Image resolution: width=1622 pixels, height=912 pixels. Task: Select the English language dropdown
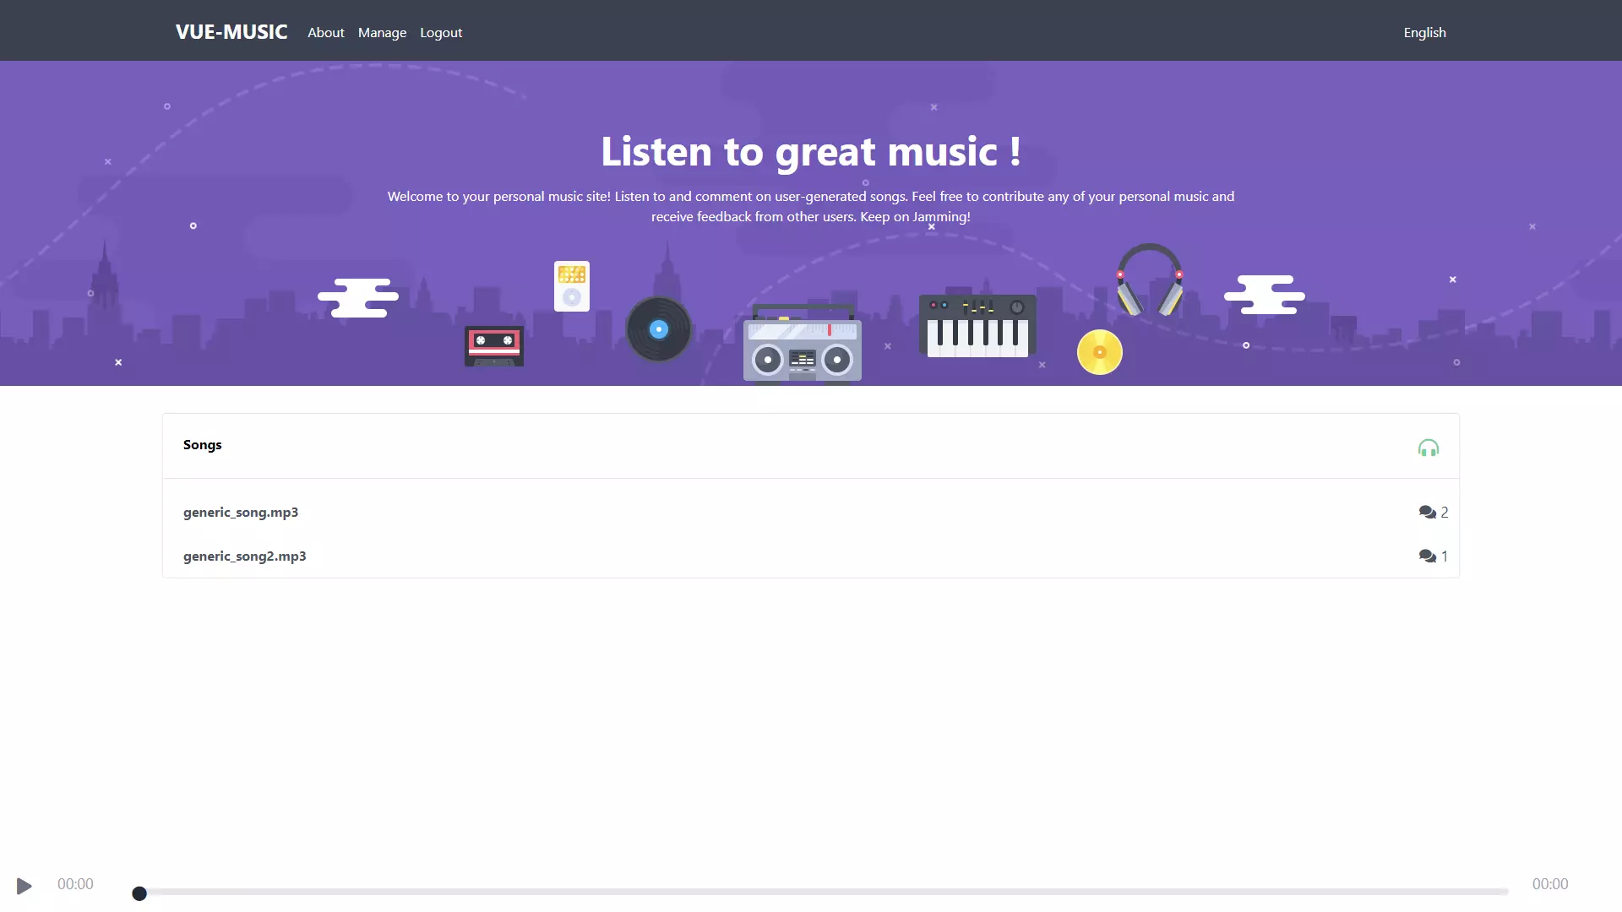pos(1425,31)
